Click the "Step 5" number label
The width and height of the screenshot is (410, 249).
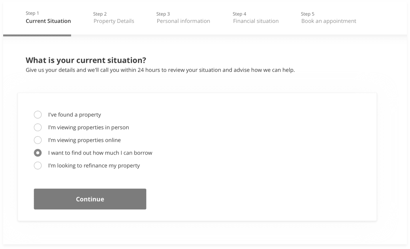308,14
